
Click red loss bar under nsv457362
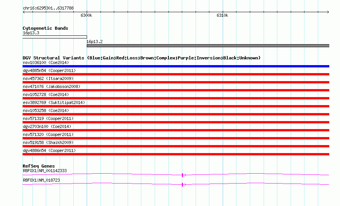[176, 82]
